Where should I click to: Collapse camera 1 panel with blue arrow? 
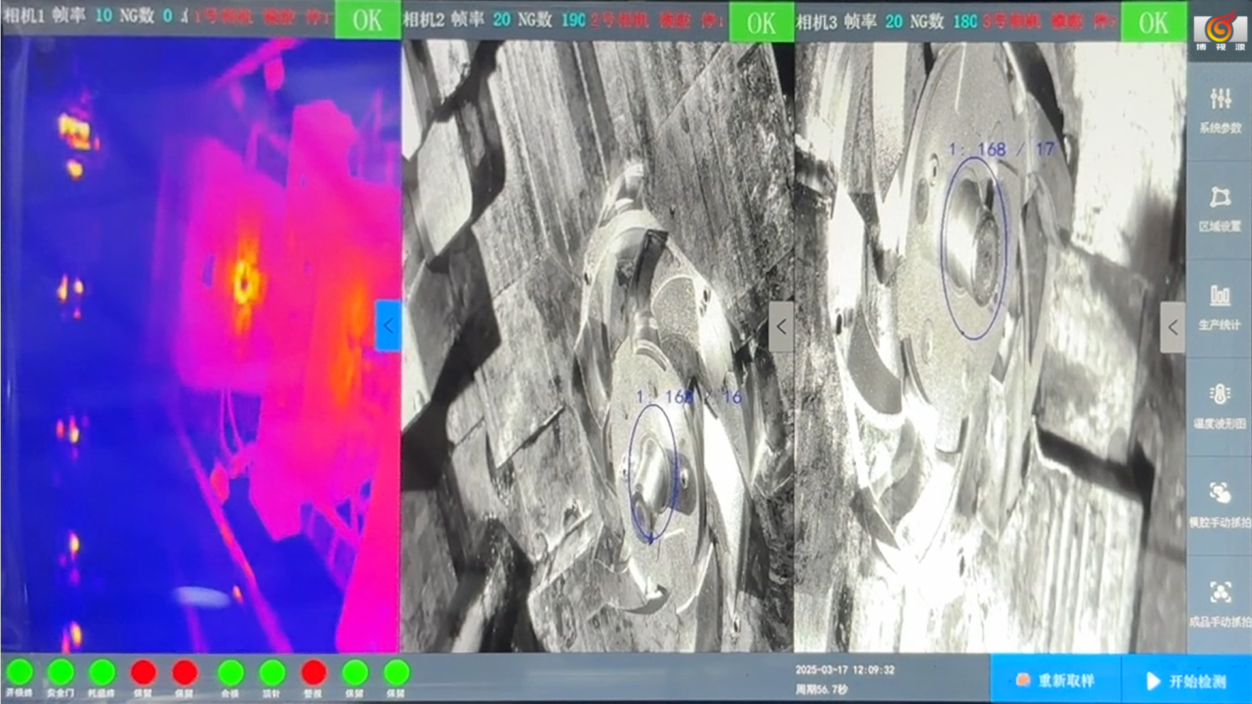pos(389,326)
